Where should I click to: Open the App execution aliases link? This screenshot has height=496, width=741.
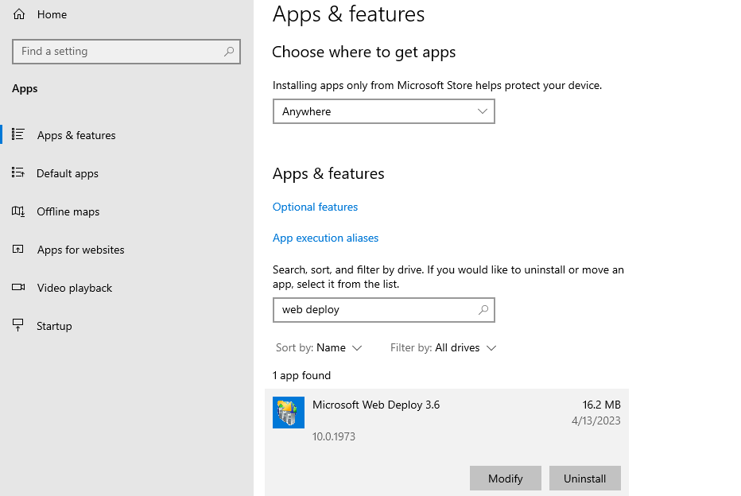[326, 238]
